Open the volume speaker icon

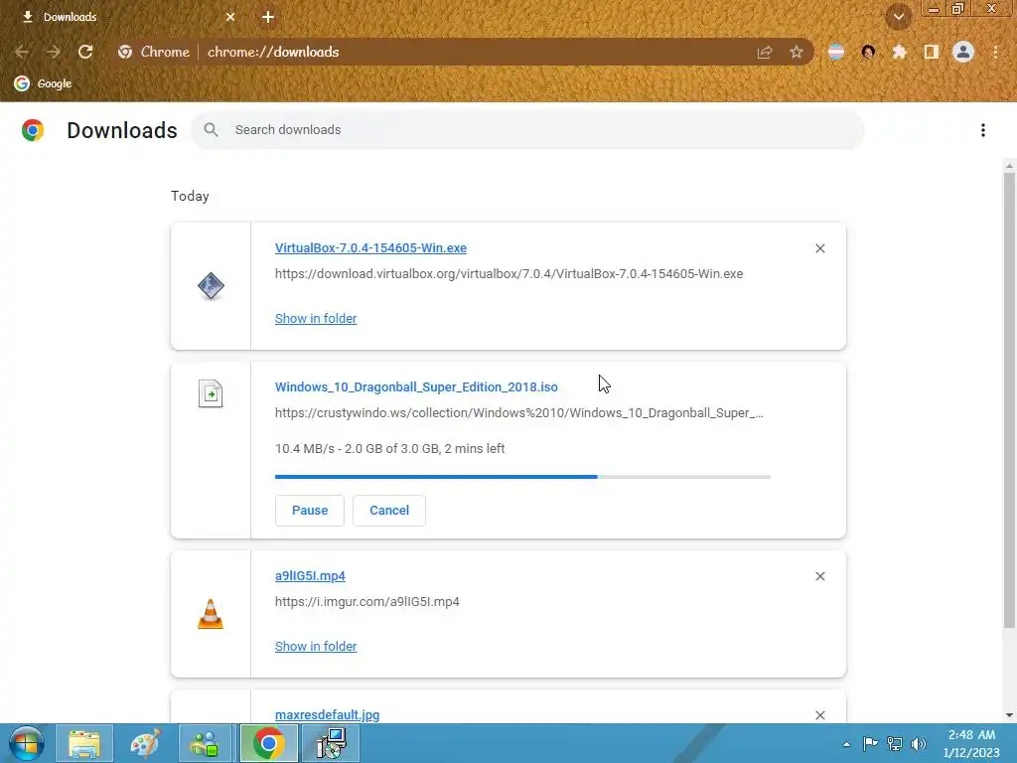(919, 743)
